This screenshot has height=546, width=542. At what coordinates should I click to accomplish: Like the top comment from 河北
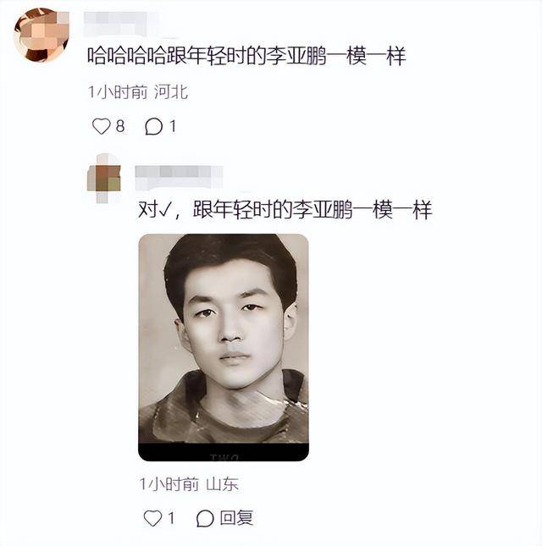(x=102, y=126)
